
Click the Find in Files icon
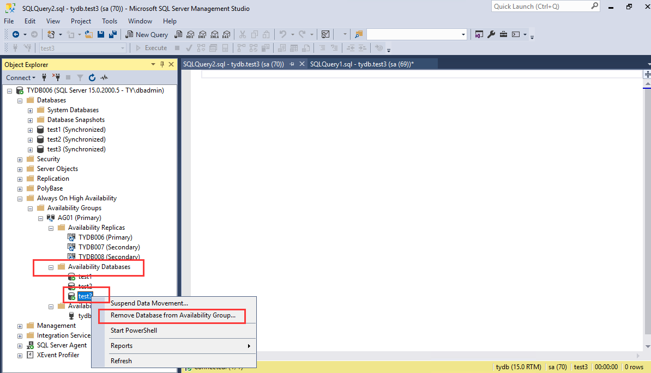359,34
